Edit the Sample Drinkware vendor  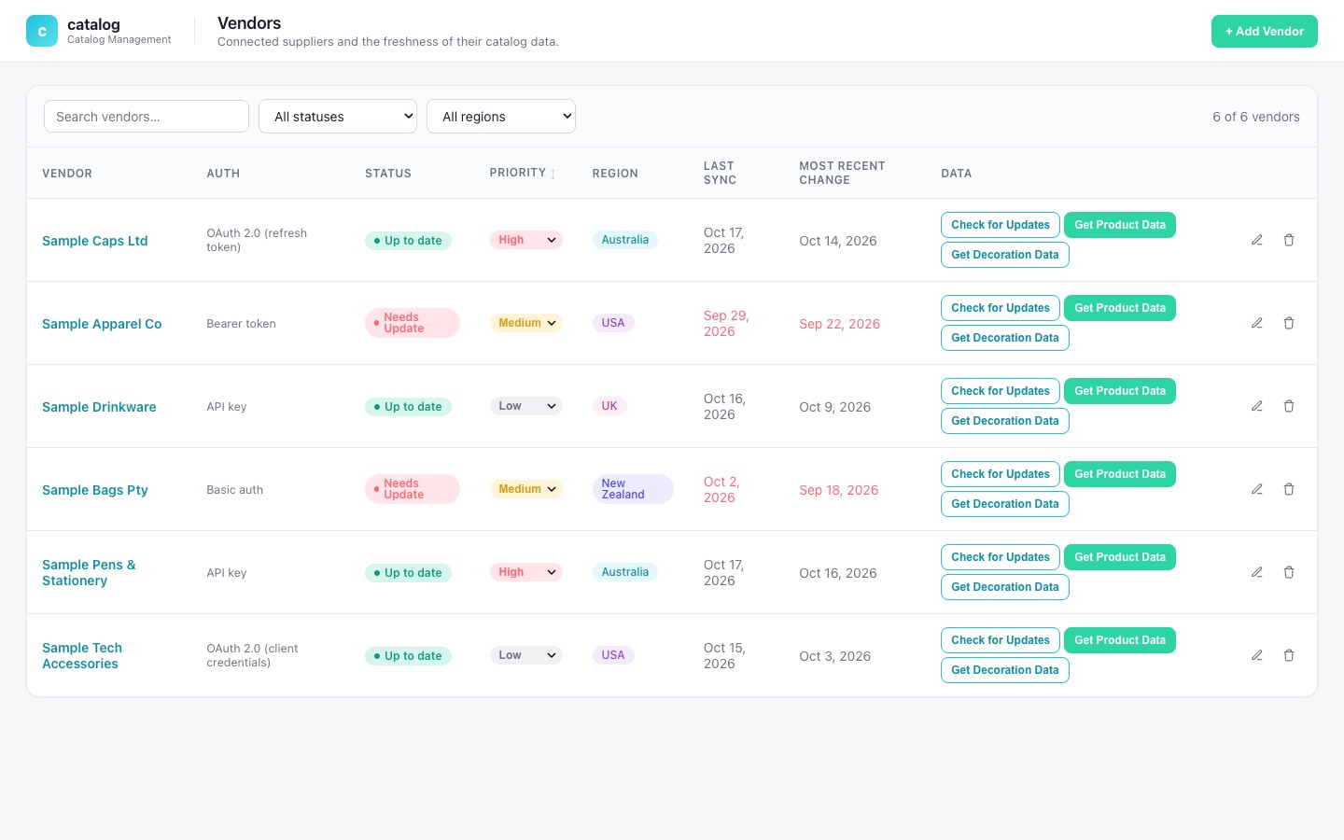[x=1257, y=406]
